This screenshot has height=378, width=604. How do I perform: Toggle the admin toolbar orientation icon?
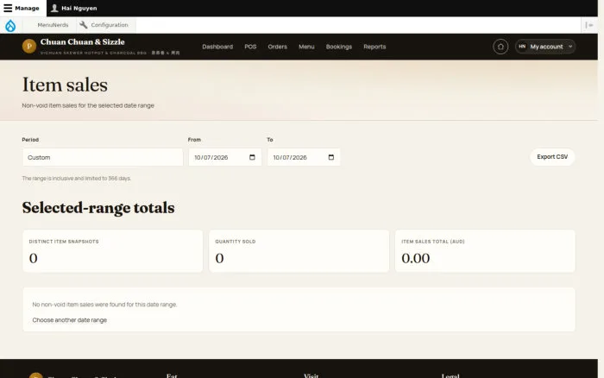[x=589, y=25]
